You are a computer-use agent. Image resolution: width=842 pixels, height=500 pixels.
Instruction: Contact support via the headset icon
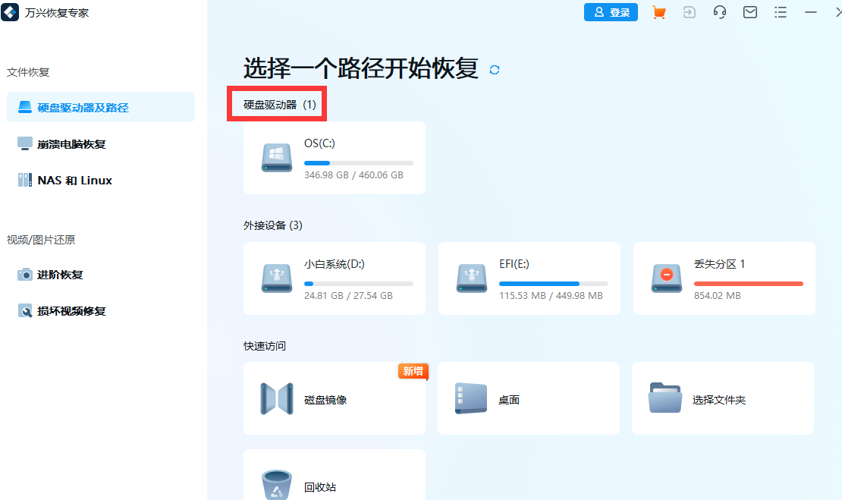click(x=719, y=12)
